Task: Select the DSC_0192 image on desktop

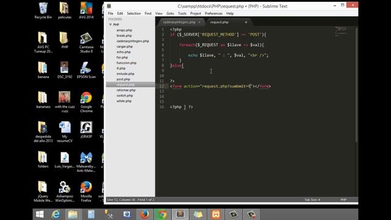Action: (x=65, y=70)
